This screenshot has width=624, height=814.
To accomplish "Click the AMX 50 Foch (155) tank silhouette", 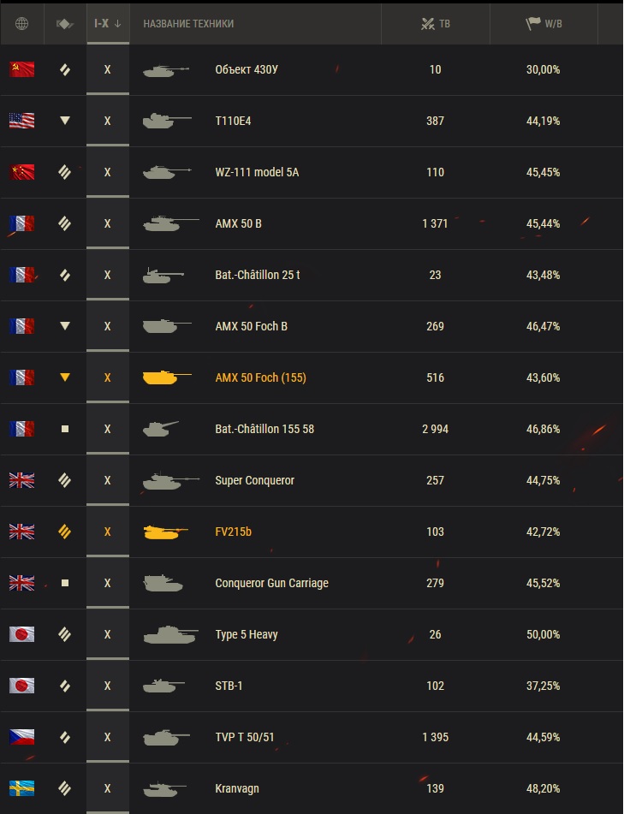I will click(x=167, y=377).
